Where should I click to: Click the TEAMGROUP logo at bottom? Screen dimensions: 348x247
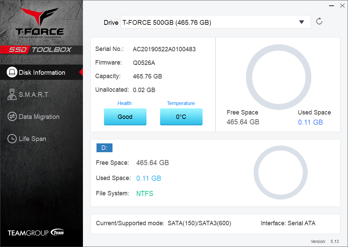[36, 233]
